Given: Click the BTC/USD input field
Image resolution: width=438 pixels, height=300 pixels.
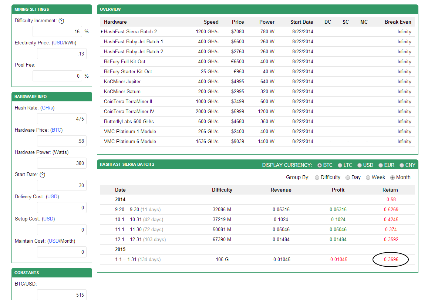Looking at the screenshot, I should (x=62, y=295).
